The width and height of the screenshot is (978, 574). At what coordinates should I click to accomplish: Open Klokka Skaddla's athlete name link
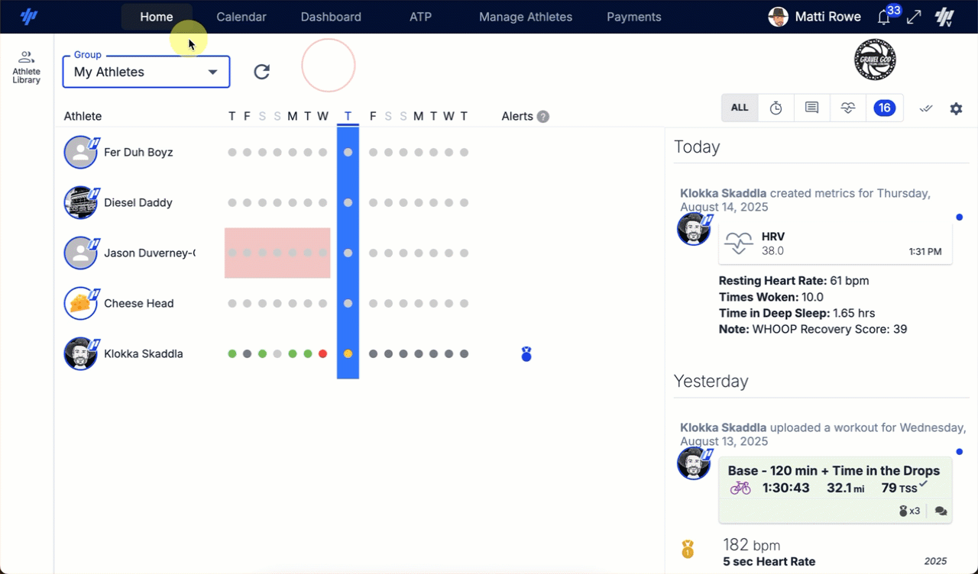[x=143, y=354]
